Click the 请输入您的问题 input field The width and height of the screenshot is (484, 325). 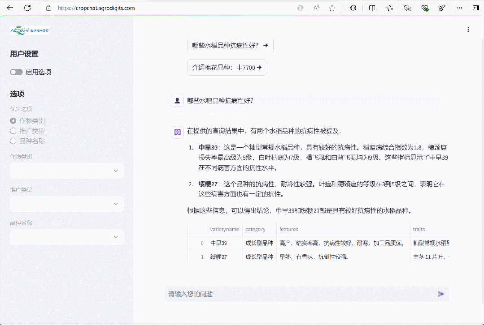tap(296, 294)
